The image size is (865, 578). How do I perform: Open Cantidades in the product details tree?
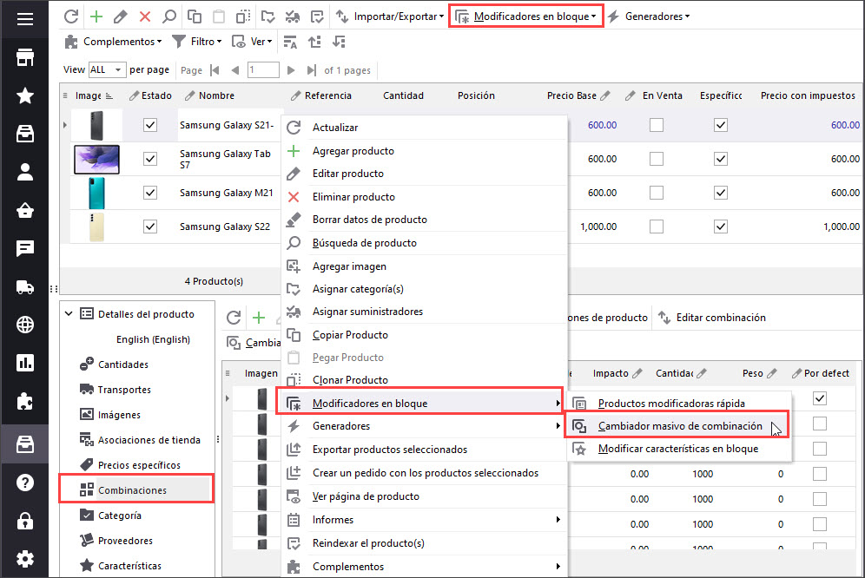[114, 365]
